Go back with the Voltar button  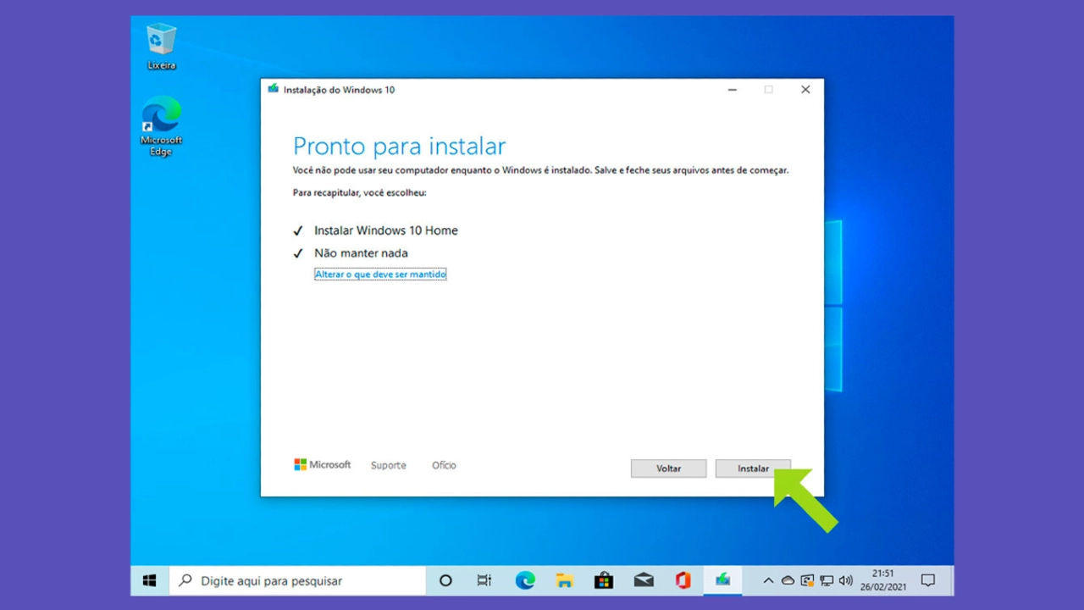point(668,469)
